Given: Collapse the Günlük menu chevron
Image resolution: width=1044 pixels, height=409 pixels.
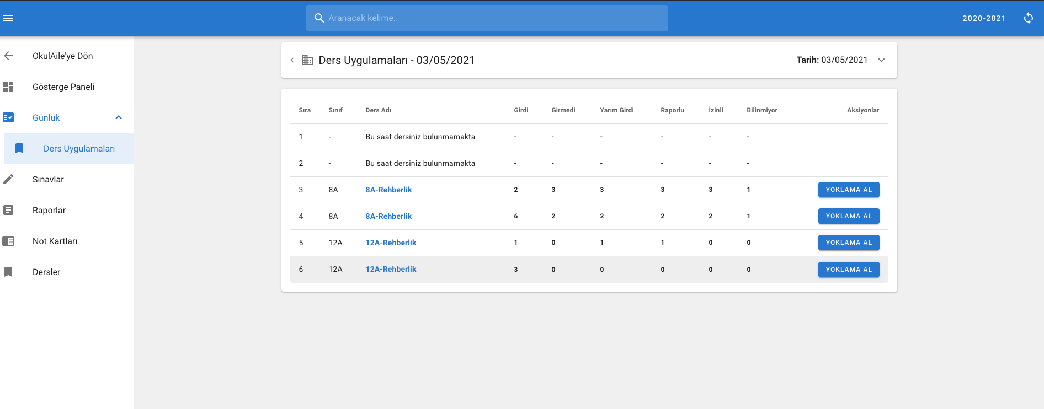Looking at the screenshot, I should coord(119,117).
